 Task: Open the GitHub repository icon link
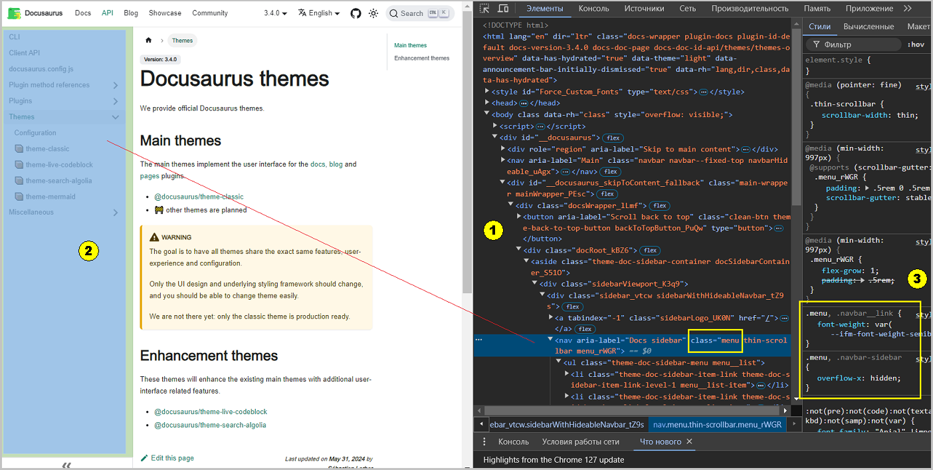(x=356, y=13)
